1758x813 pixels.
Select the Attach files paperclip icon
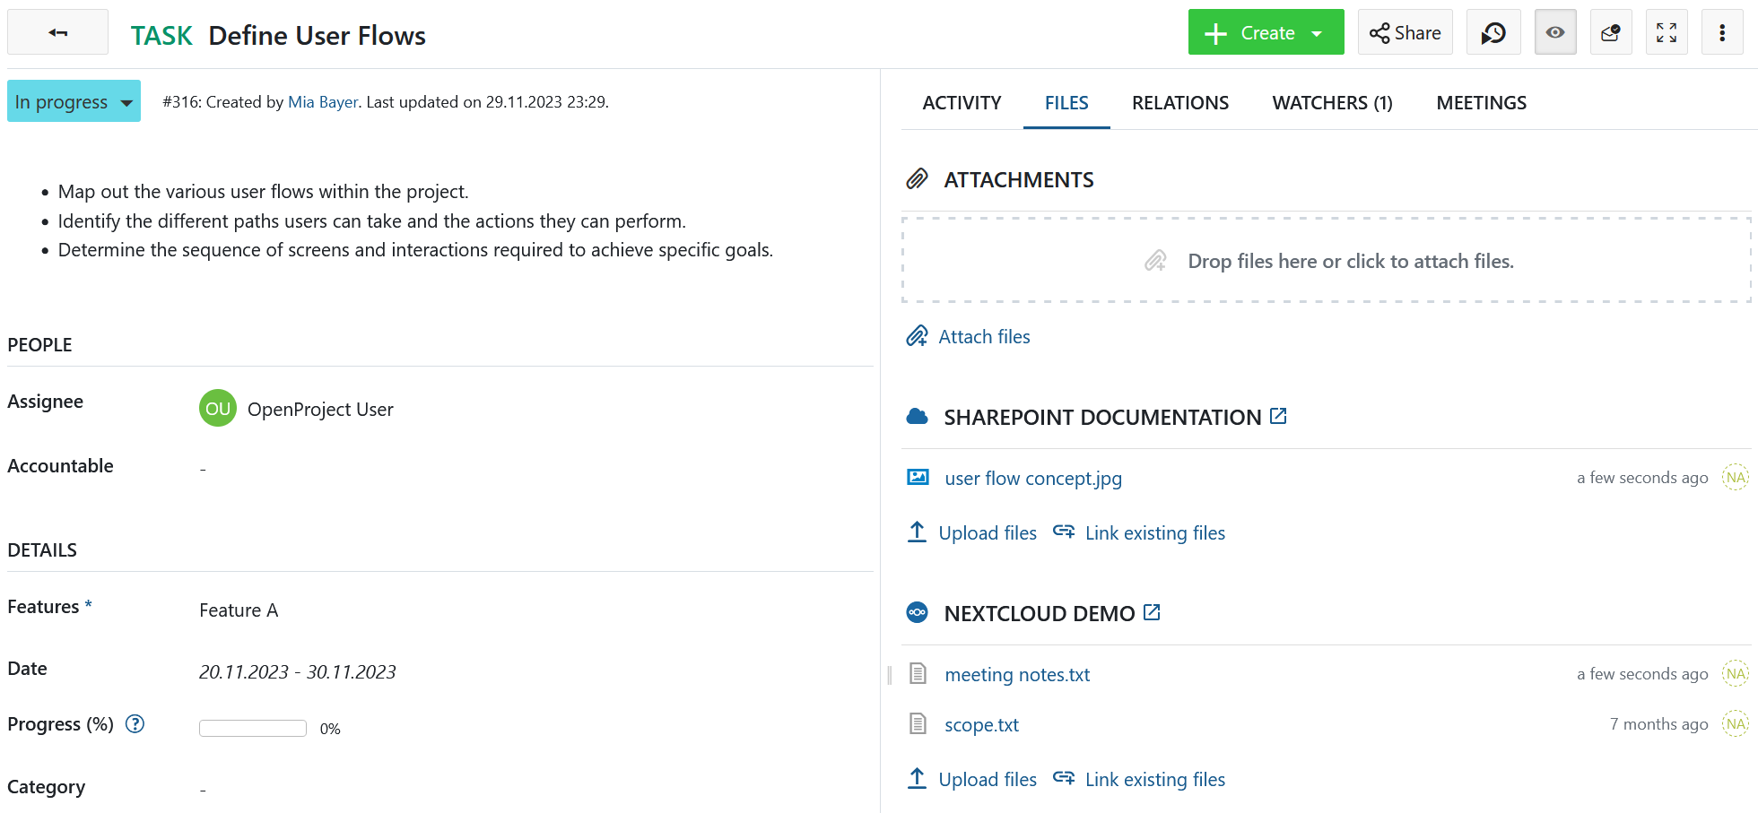pos(917,335)
